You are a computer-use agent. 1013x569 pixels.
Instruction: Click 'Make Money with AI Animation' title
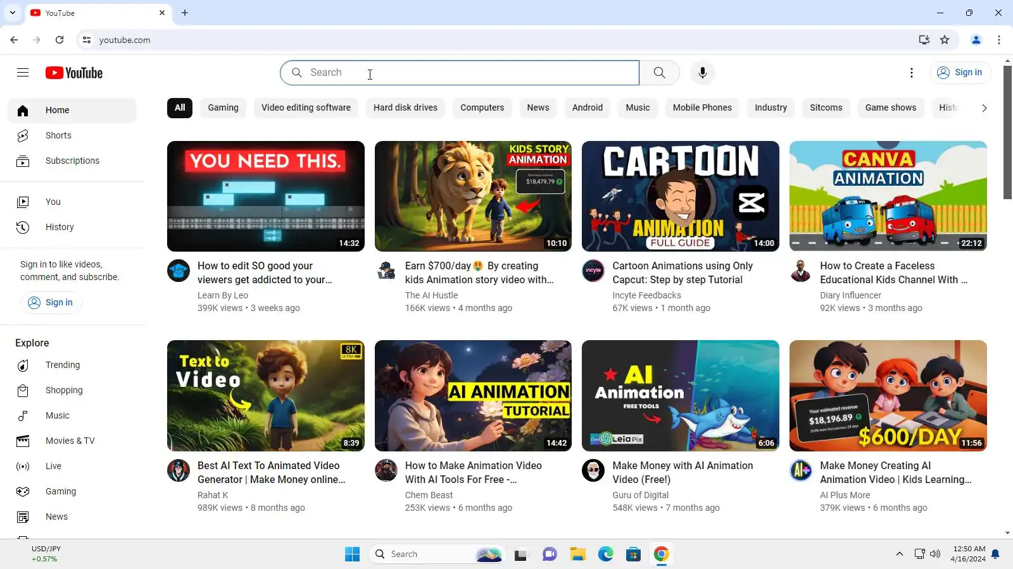click(x=683, y=472)
